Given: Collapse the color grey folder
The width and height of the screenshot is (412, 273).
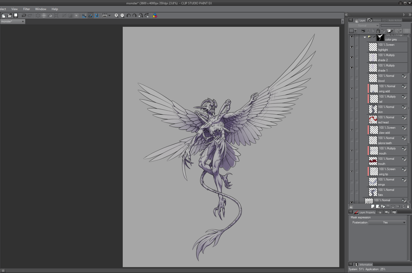Looking at the screenshot, I should [365, 37].
